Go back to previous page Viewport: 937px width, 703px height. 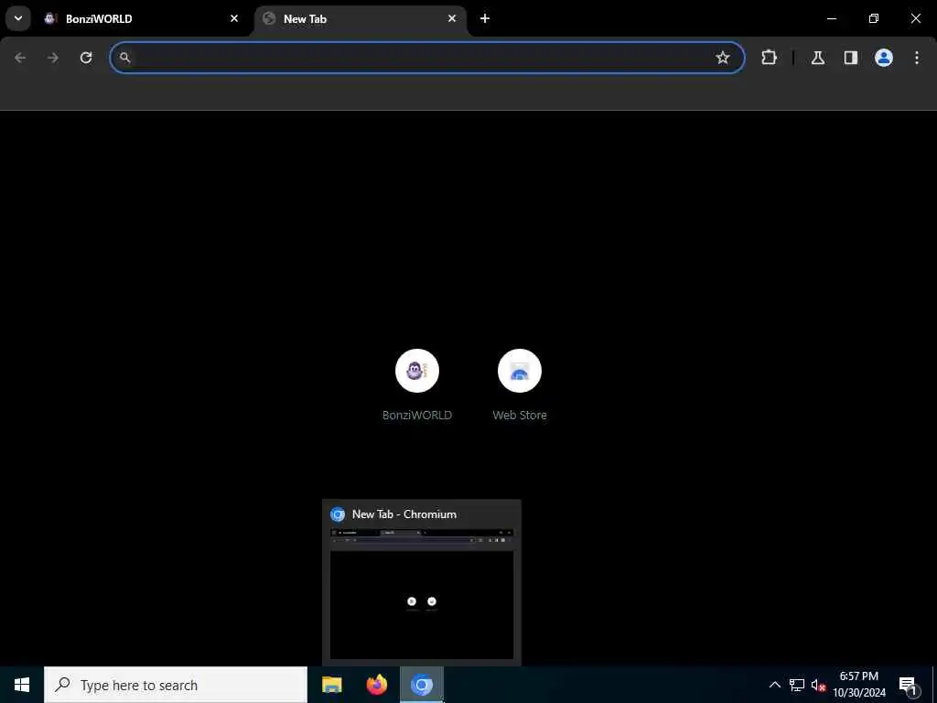pos(20,58)
